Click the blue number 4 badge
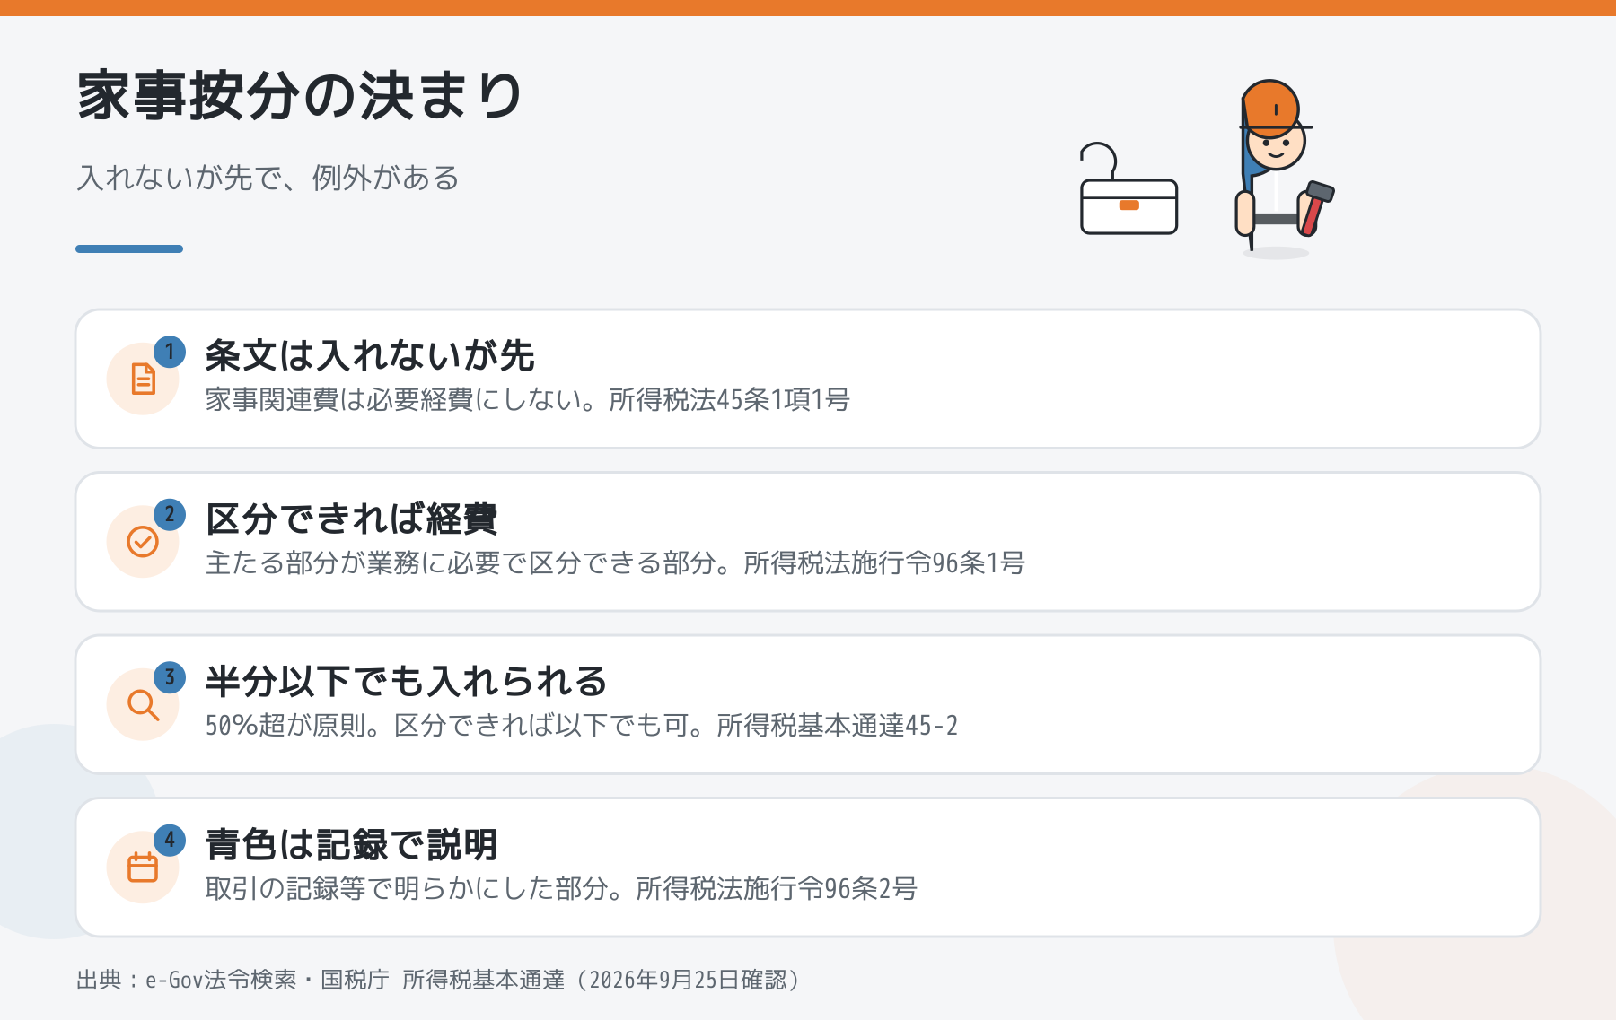The height and width of the screenshot is (1020, 1616). (x=170, y=841)
